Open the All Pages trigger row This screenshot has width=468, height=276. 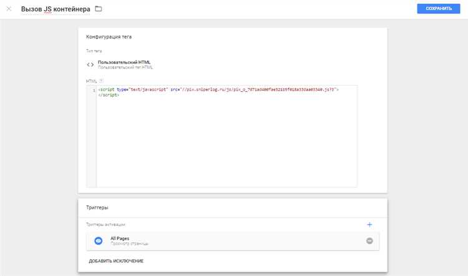233,241
